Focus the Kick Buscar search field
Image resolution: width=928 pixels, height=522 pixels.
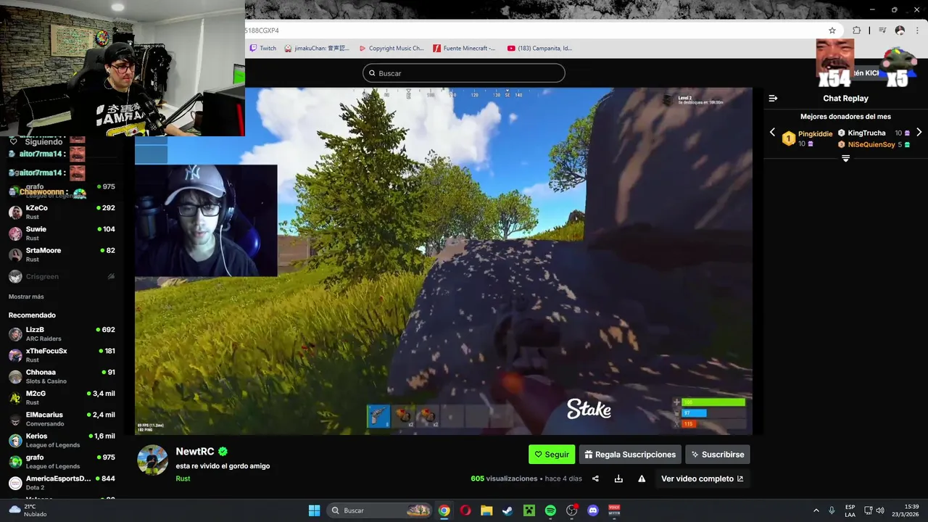(464, 73)
